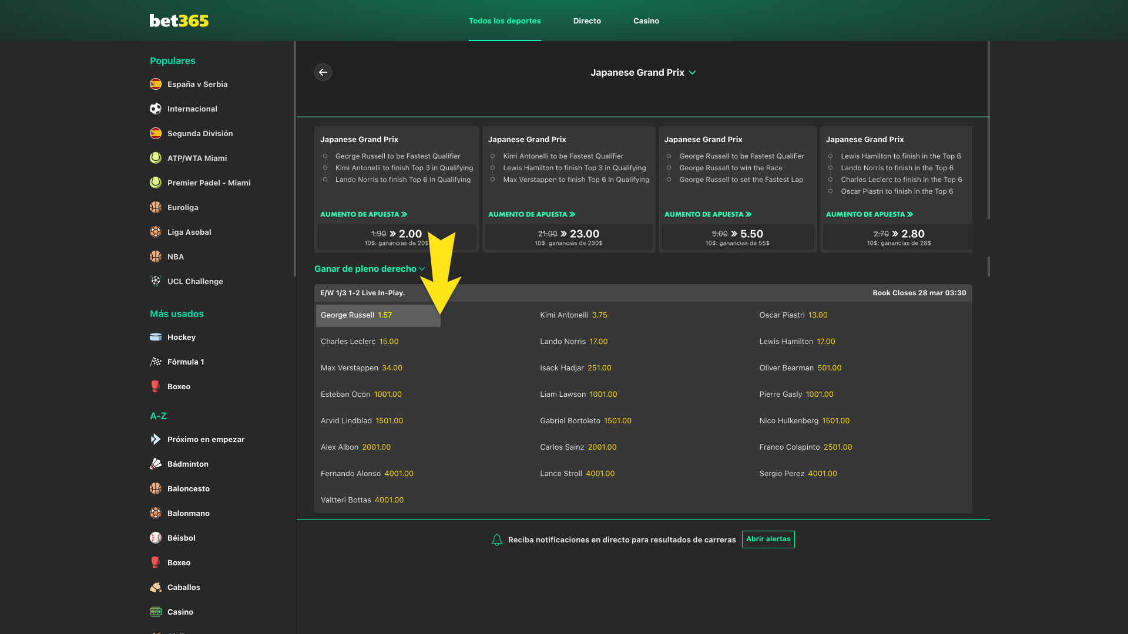1128x634 pixels.
Task: Click the Segunda División flag icon
Action: (x=156, y=133)
